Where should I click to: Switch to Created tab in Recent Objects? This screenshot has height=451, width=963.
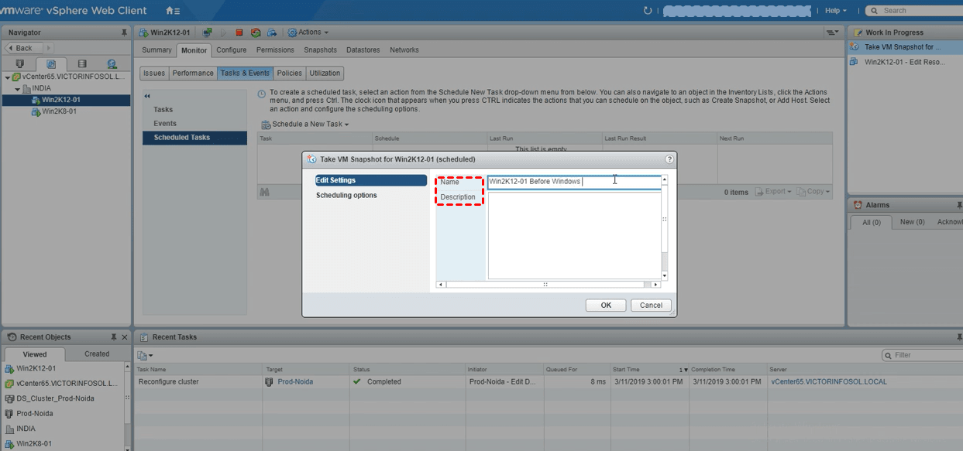[x=97, y=354]
